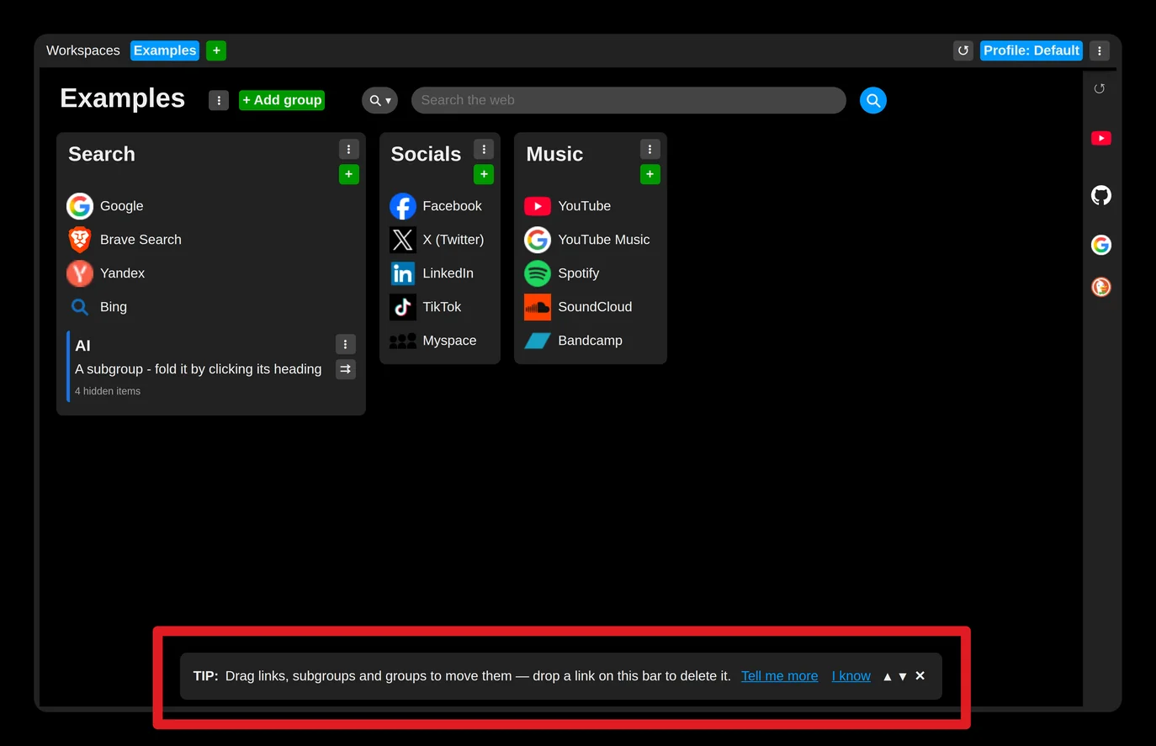The image size is (1156, 746).
Task: Open the Spotify icon
Action: [x=538, y=273]
